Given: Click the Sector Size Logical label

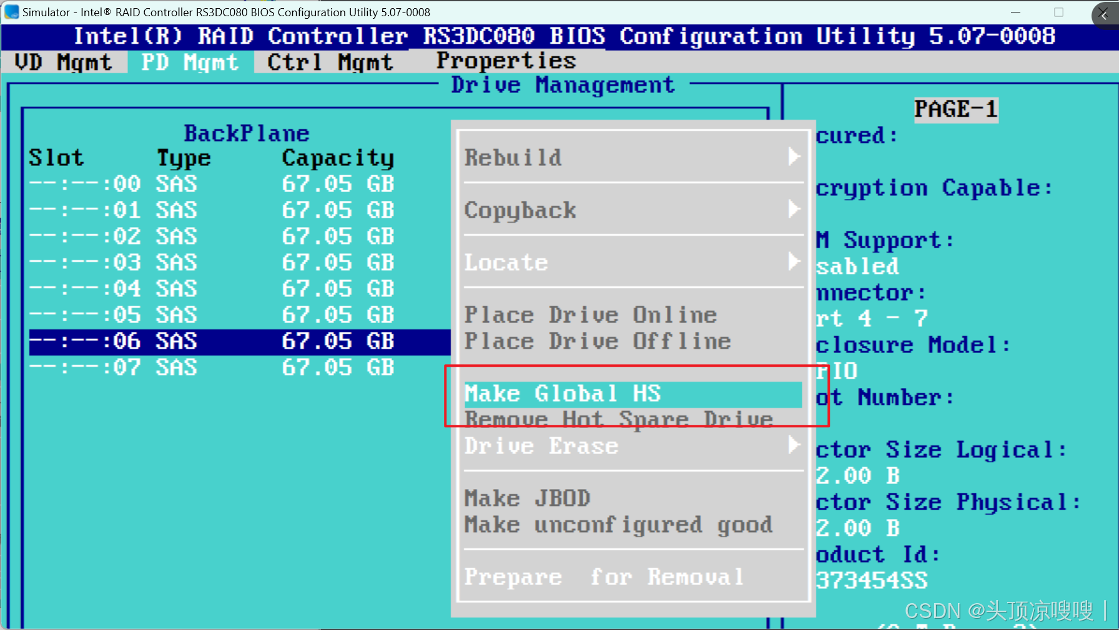Looking at the screenshot, I should click(942, 450).
